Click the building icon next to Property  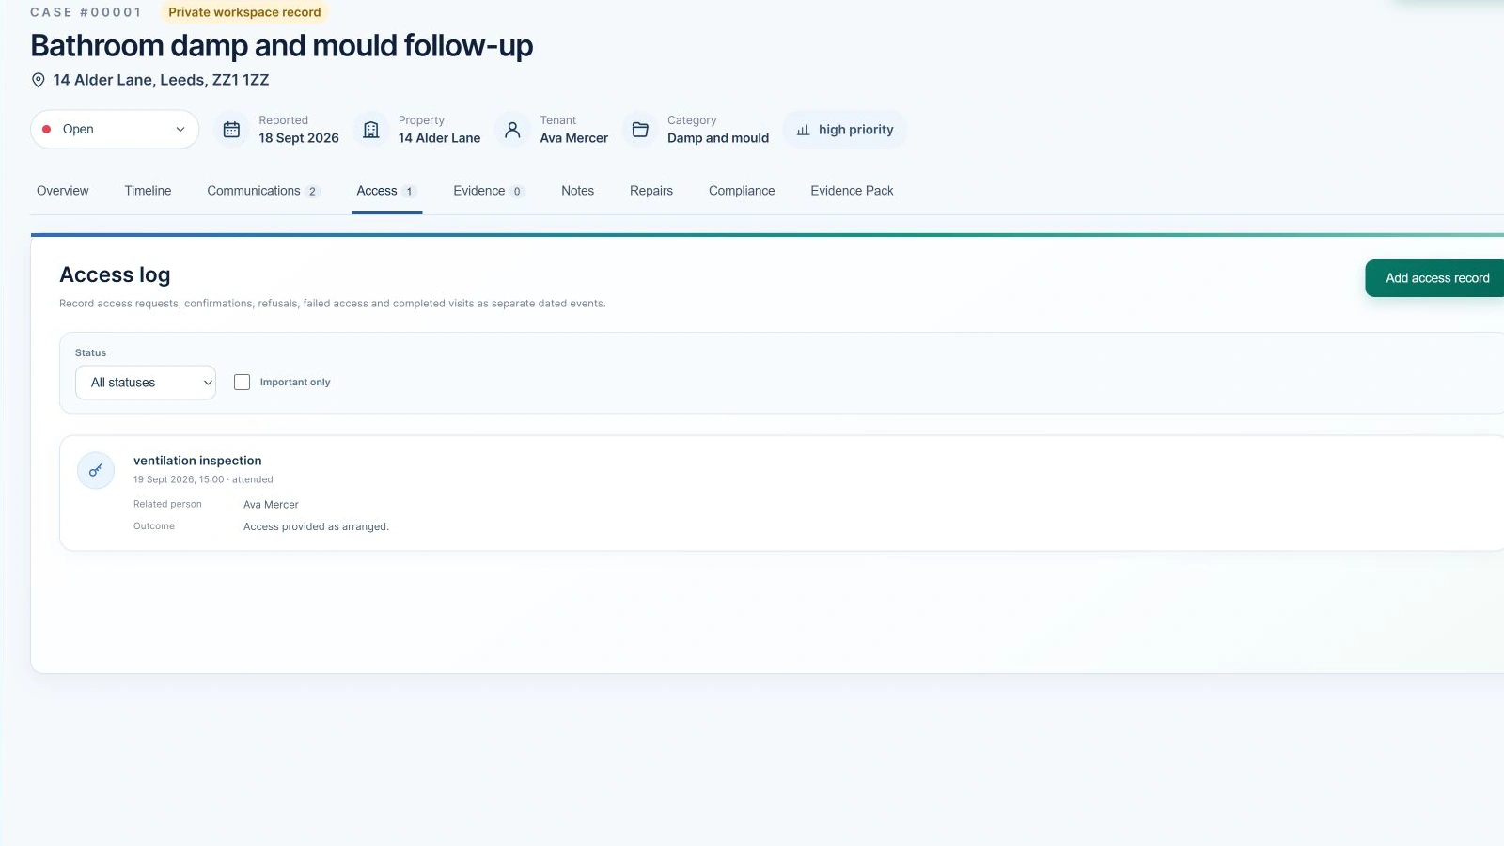(371, 130)
